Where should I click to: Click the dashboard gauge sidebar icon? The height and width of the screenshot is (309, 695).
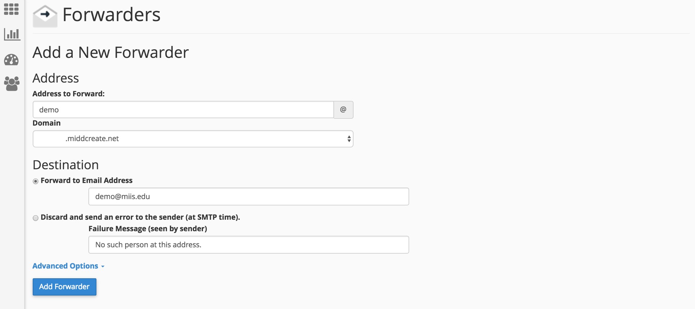click(x=12, y=60)
